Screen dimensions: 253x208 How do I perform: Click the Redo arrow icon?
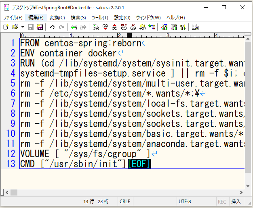[61, 27]
